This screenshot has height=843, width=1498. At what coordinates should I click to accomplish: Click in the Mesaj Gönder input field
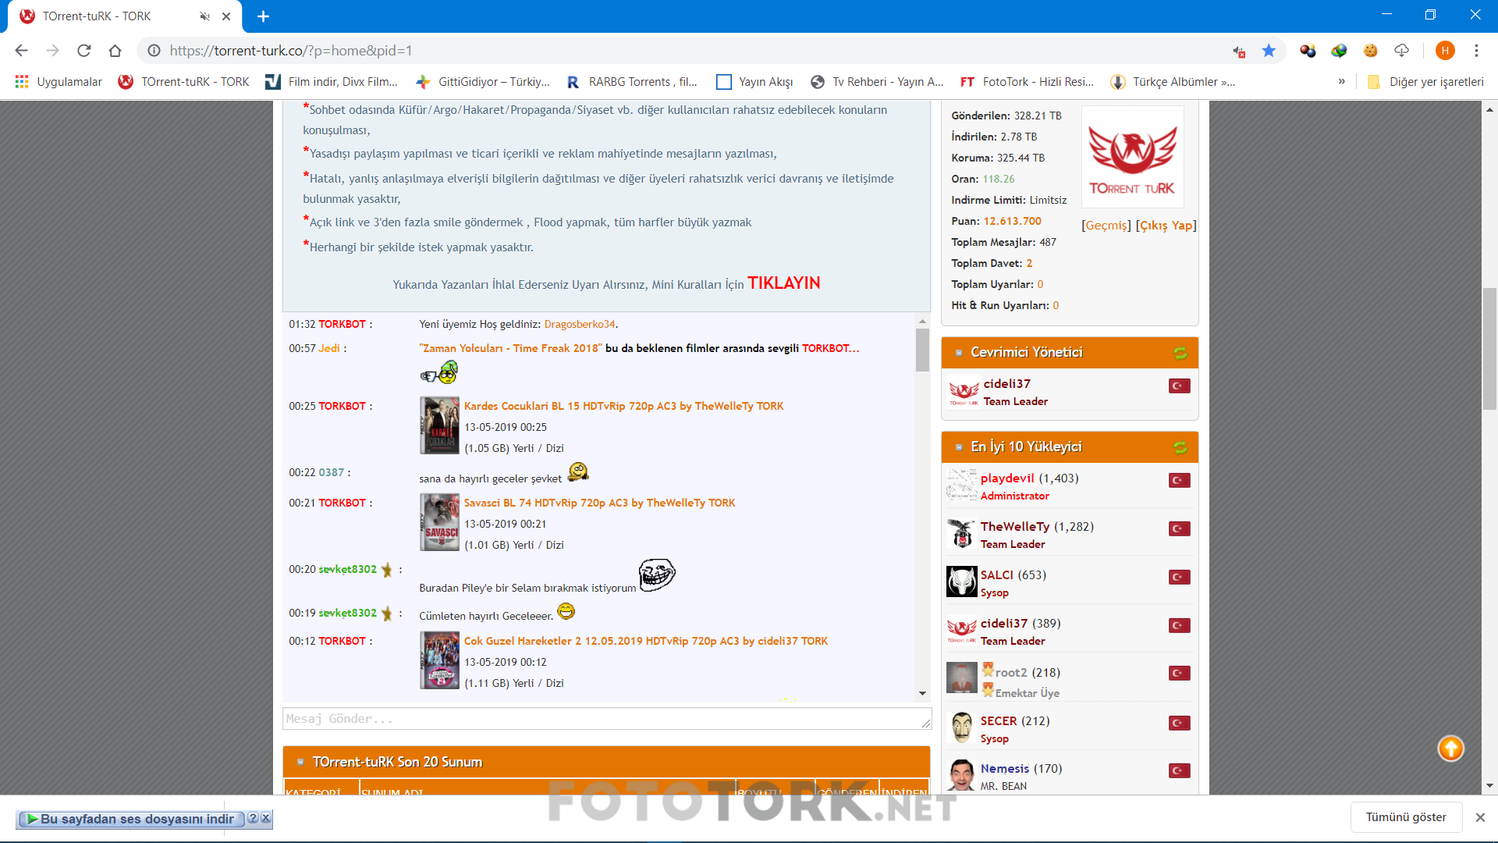click(x=606, y=719)
